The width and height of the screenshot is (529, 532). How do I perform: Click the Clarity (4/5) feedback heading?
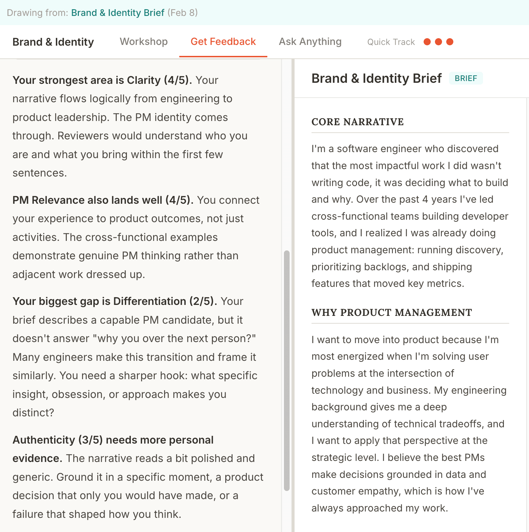[x=102, y=80]
